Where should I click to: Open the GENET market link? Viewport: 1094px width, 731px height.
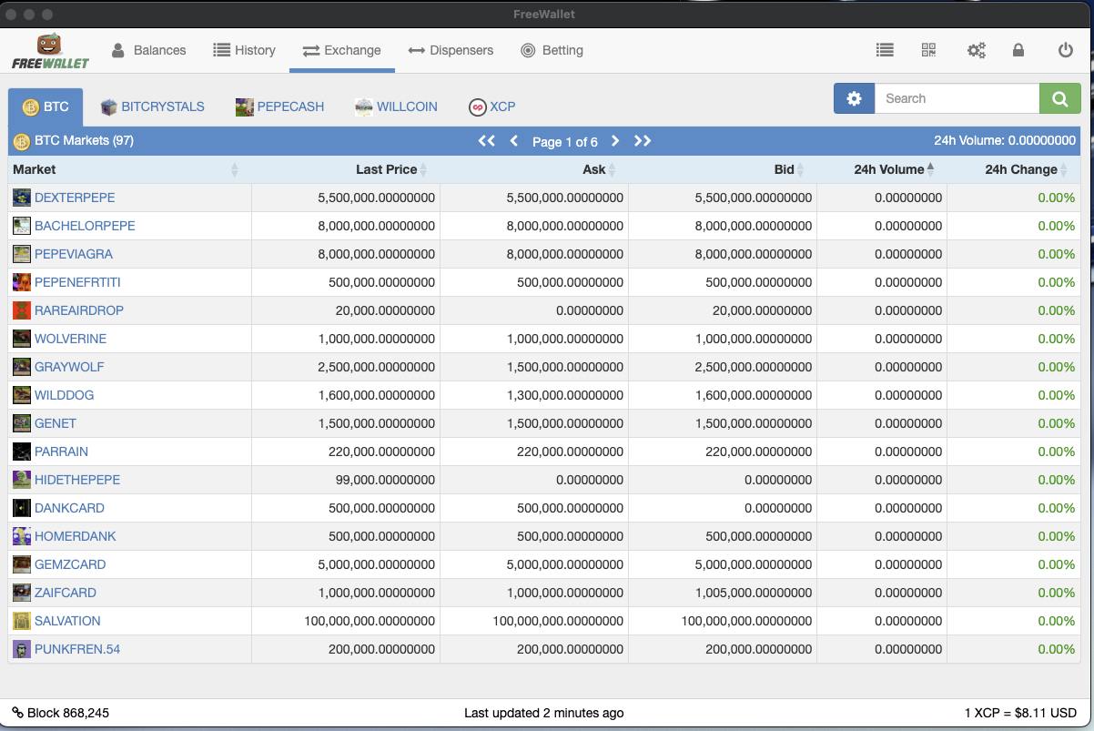point(56,423)
